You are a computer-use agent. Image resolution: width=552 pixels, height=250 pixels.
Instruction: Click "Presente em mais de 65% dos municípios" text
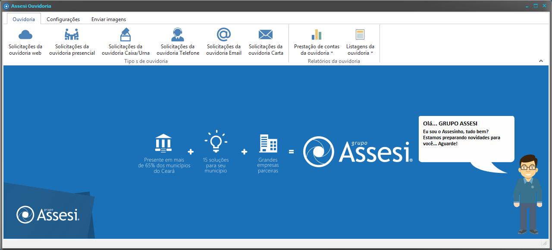click(x=164, y=166)
